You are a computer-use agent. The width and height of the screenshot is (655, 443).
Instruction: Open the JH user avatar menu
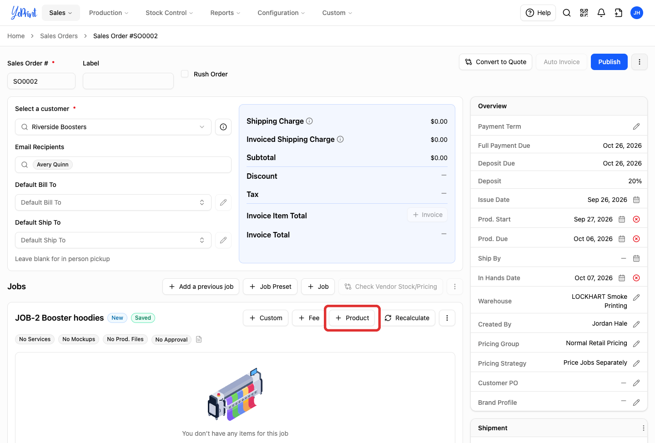637,13
